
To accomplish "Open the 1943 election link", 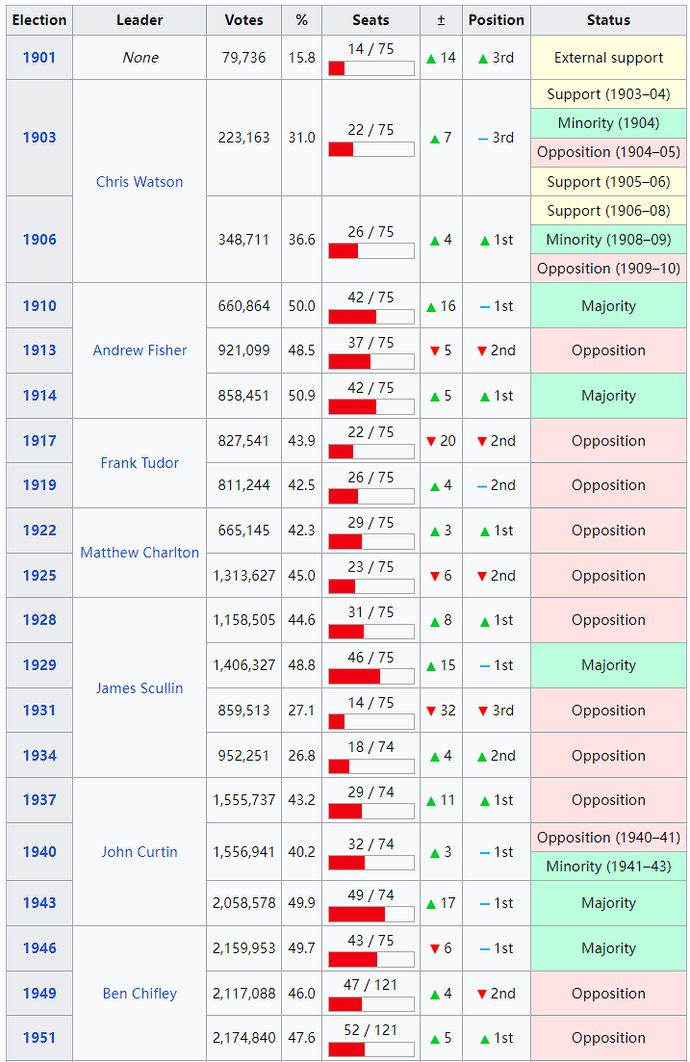I will [x=39, y=903].
